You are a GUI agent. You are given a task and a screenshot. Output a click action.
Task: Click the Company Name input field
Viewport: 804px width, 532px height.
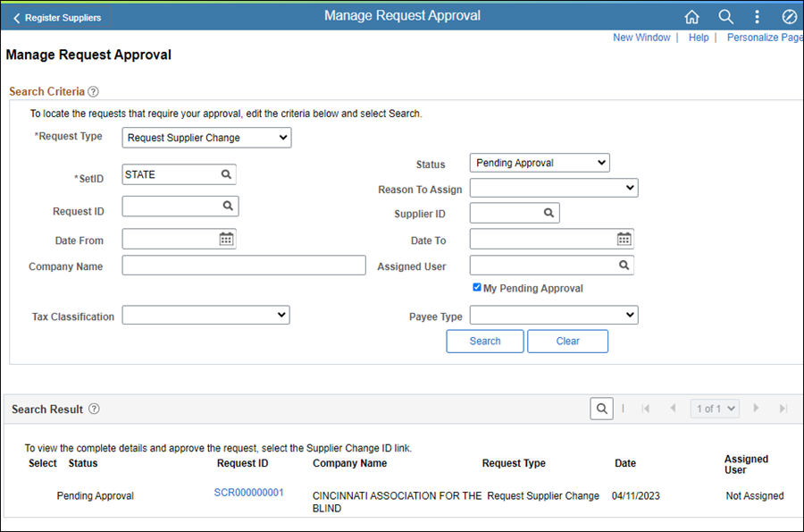tap(244, 266)
